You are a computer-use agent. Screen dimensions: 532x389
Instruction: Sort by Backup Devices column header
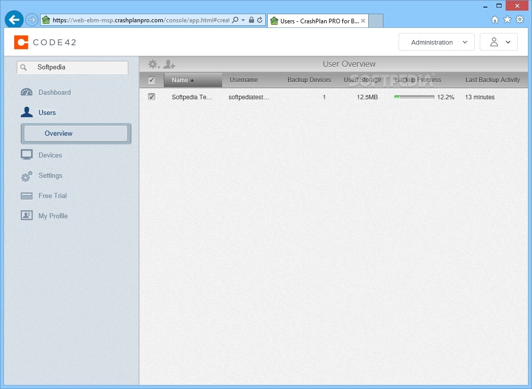309,80
